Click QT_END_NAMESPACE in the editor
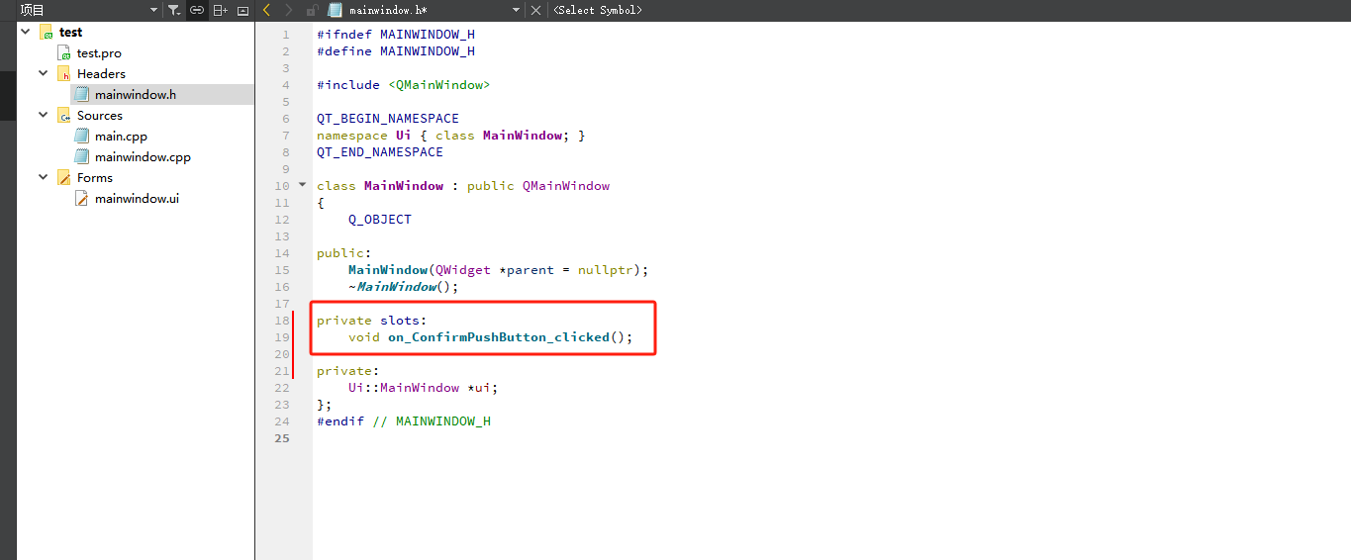1351x560 pixels. pos(380,152)
